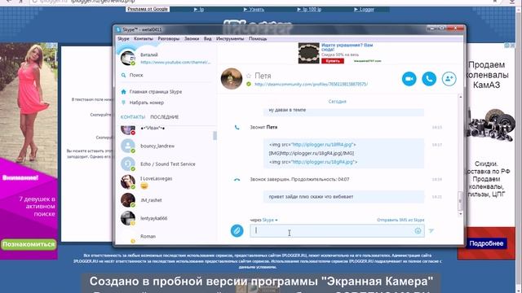Open the jewelry ad thumbnail in Skype
Viewport: 522px width, 293px height.
[x=308, y=53]
